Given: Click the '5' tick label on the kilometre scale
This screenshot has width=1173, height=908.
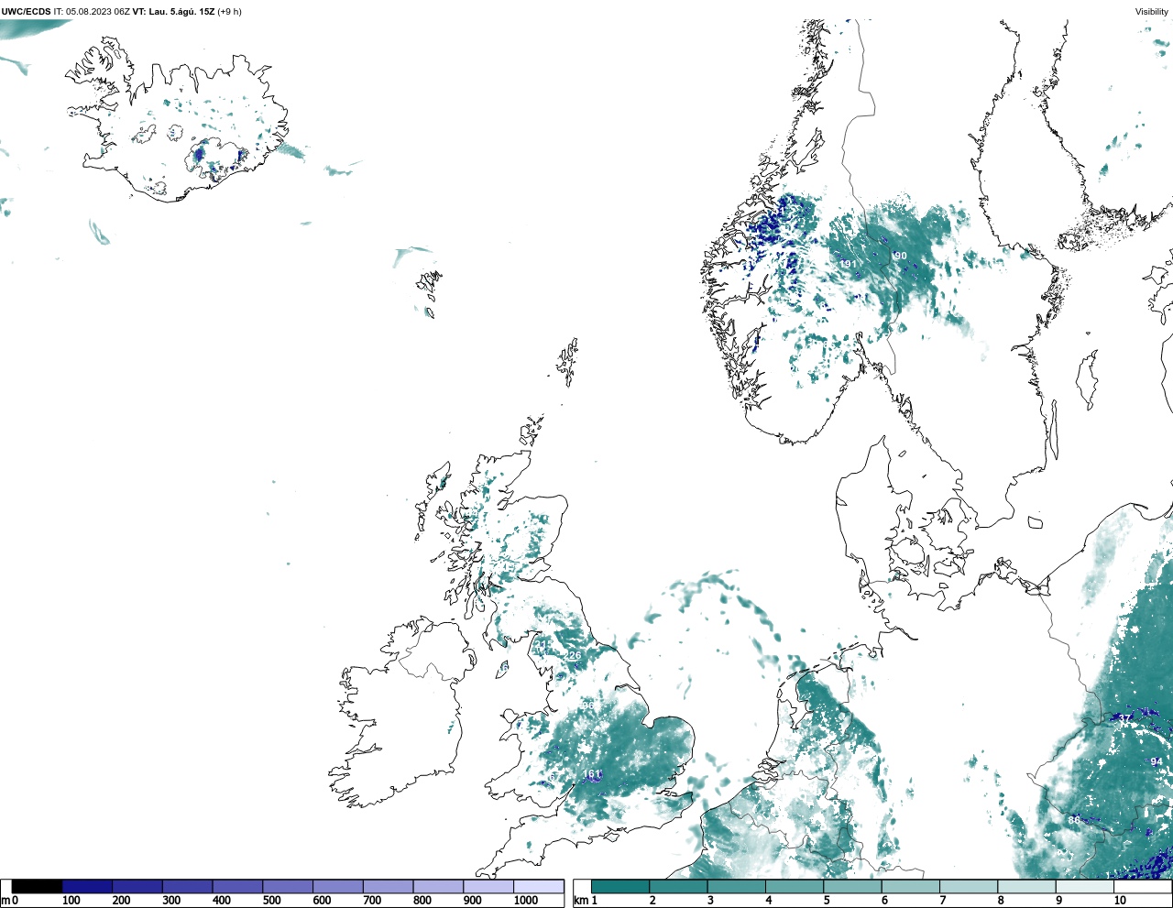Looking at the screenshot, I should click(x=827, y=901).
